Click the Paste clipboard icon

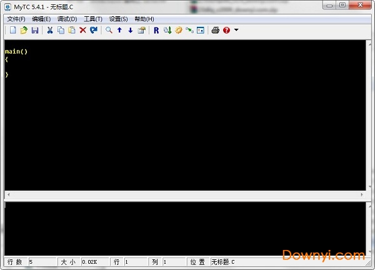pos(71,30)
